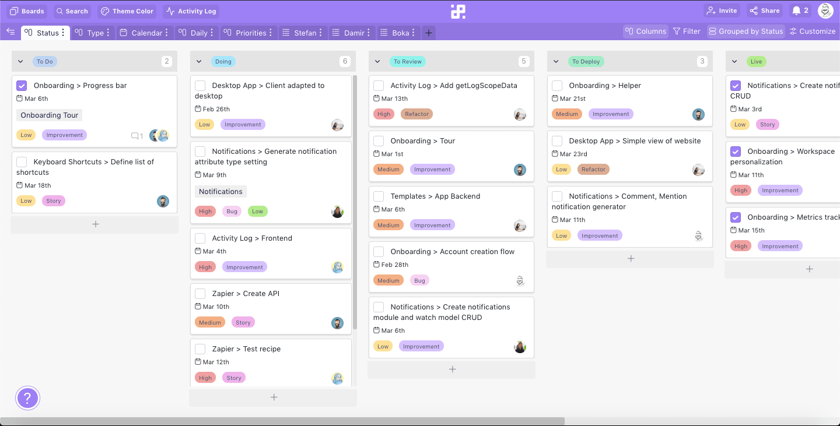This screenshot has height=426, width=840.
Task: Collapse the To Review column chevron
Action: [377, 61]
